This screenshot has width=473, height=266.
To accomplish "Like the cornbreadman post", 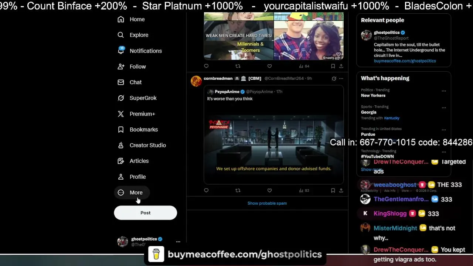I will pos(269,190).
